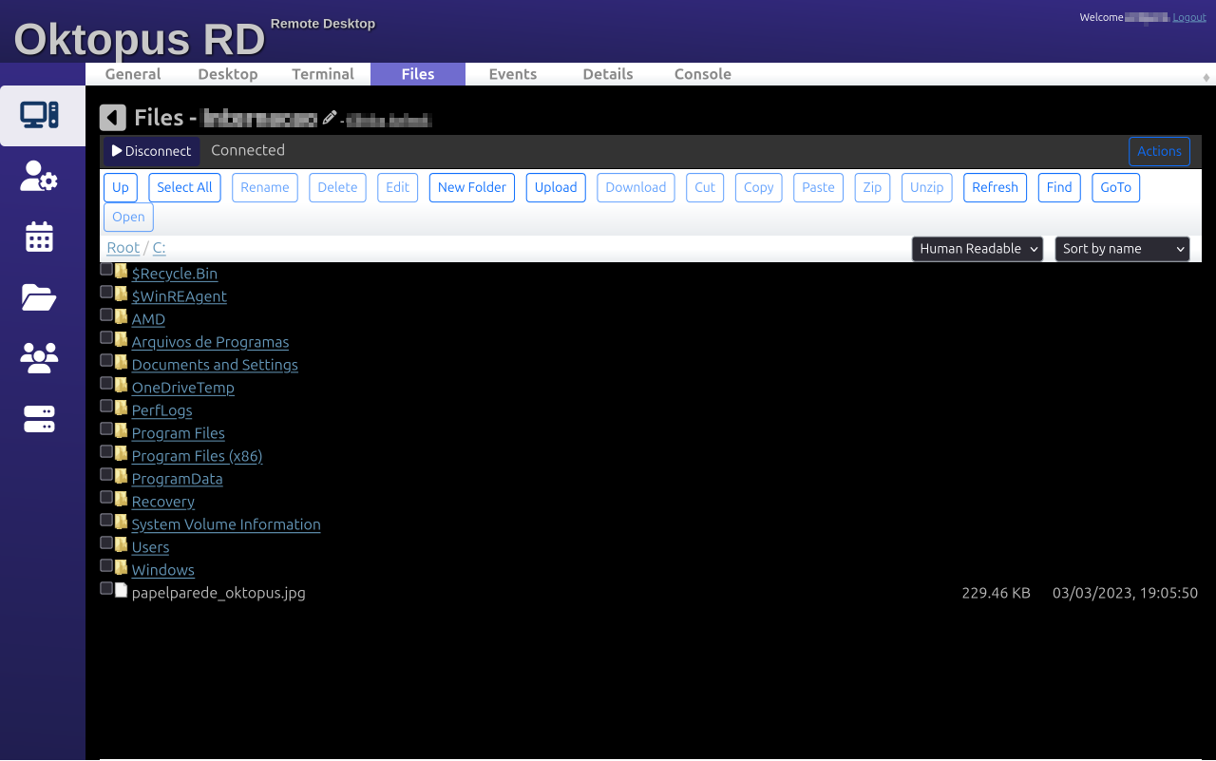The image size is (1216, 761).
Task: Click the Download button
Action: pos(636,187)
